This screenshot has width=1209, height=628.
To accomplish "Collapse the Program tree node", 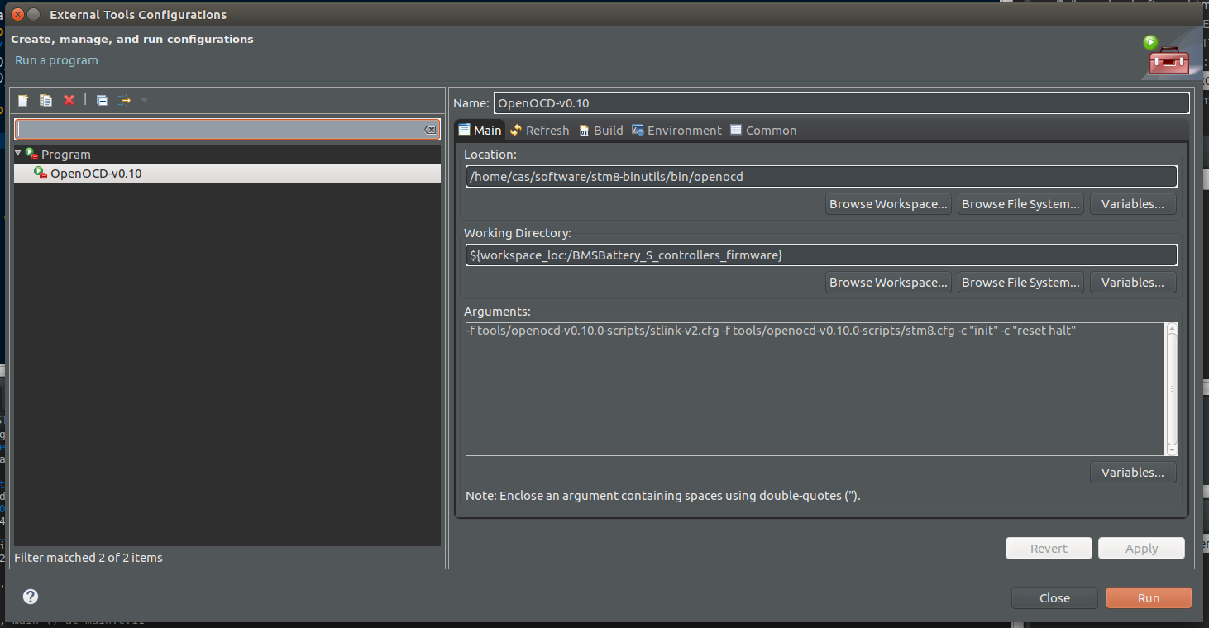I will click(18, 153).
